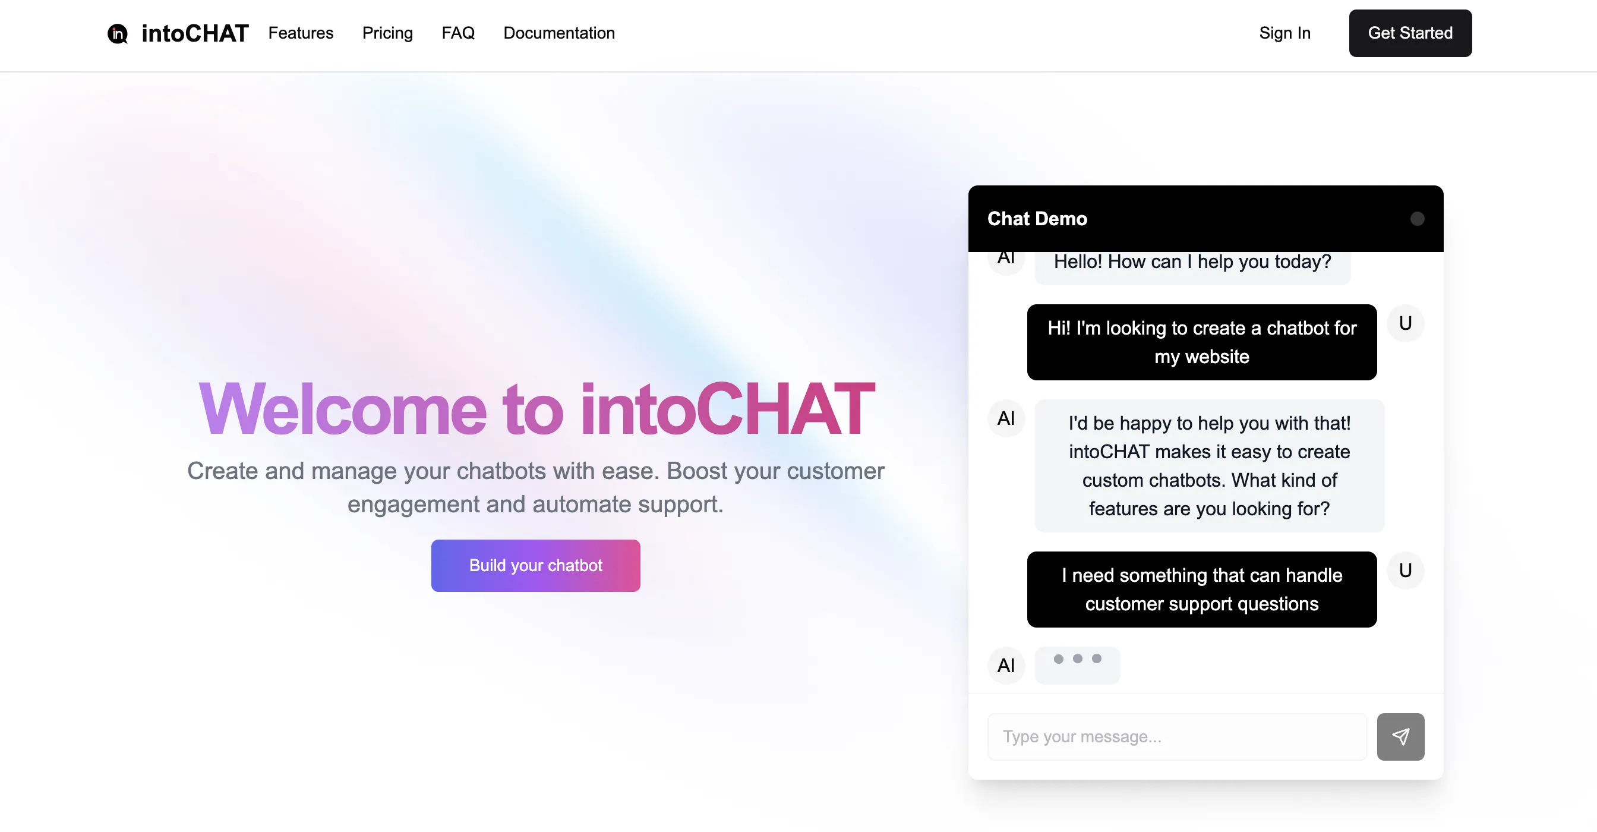
Task: Open the Documentation navigation item
Action: [x=558, y=33]
